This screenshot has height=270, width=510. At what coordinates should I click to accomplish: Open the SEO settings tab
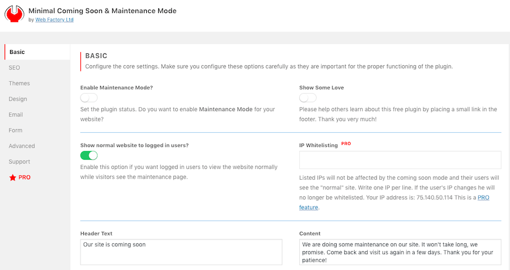(14, 67)
